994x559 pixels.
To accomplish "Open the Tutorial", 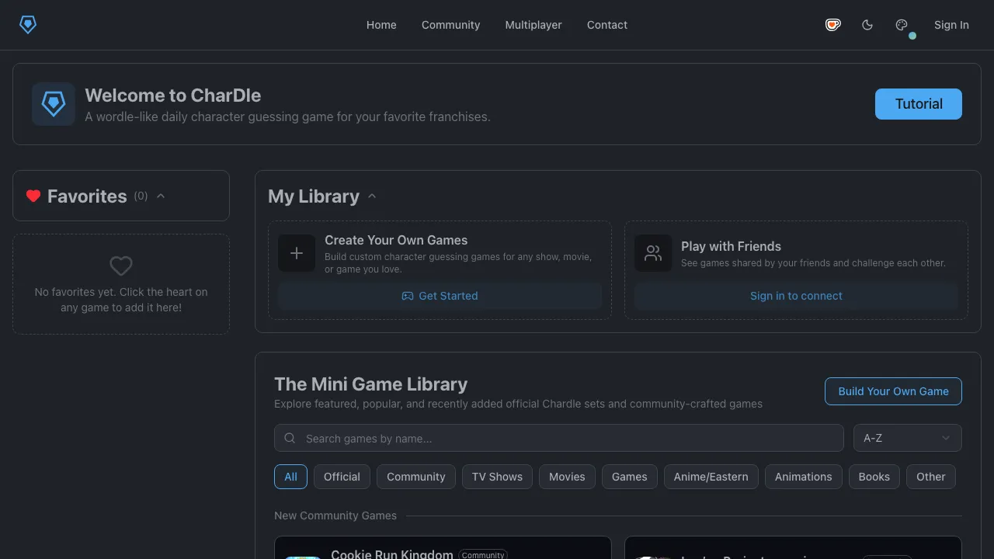I will (919, 104).
